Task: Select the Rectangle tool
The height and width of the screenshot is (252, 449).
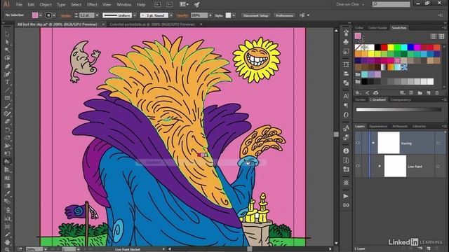Action: (7, 98)
